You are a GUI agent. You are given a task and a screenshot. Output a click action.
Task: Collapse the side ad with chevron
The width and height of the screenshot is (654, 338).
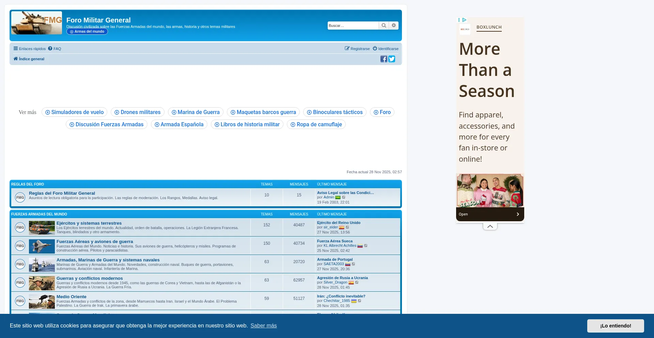[x=490, y=226]
